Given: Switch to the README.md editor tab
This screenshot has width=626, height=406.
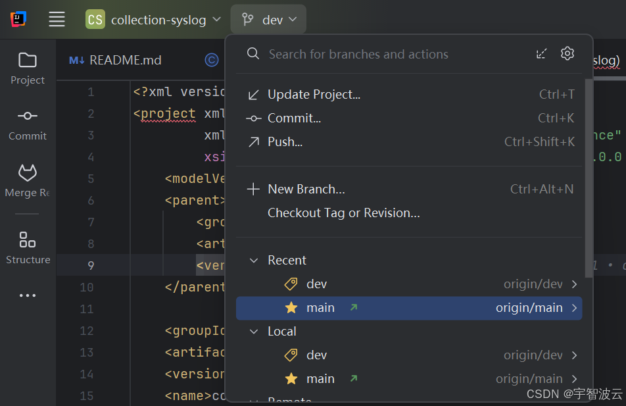Looking at the screenshot, I should (116, 61).
